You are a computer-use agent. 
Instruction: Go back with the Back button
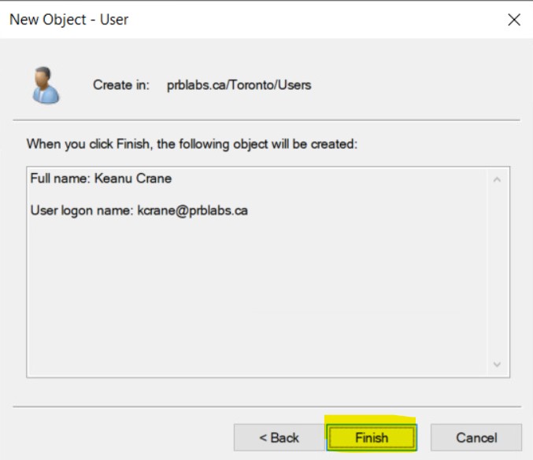279,437
